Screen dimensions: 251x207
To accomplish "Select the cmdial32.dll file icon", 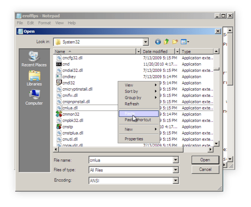I will pyautogui.click(x=59, y=70).
